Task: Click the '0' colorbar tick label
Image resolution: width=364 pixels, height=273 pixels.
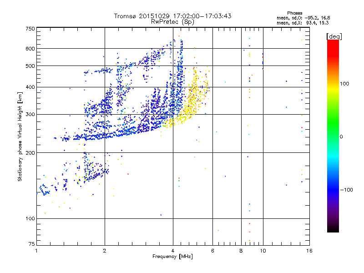Action: point(341,137)
